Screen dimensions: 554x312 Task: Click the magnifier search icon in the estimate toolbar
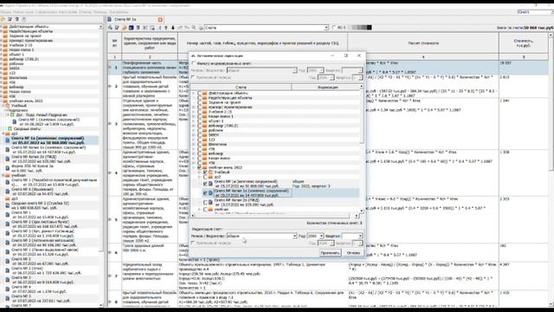pos(194,28)
